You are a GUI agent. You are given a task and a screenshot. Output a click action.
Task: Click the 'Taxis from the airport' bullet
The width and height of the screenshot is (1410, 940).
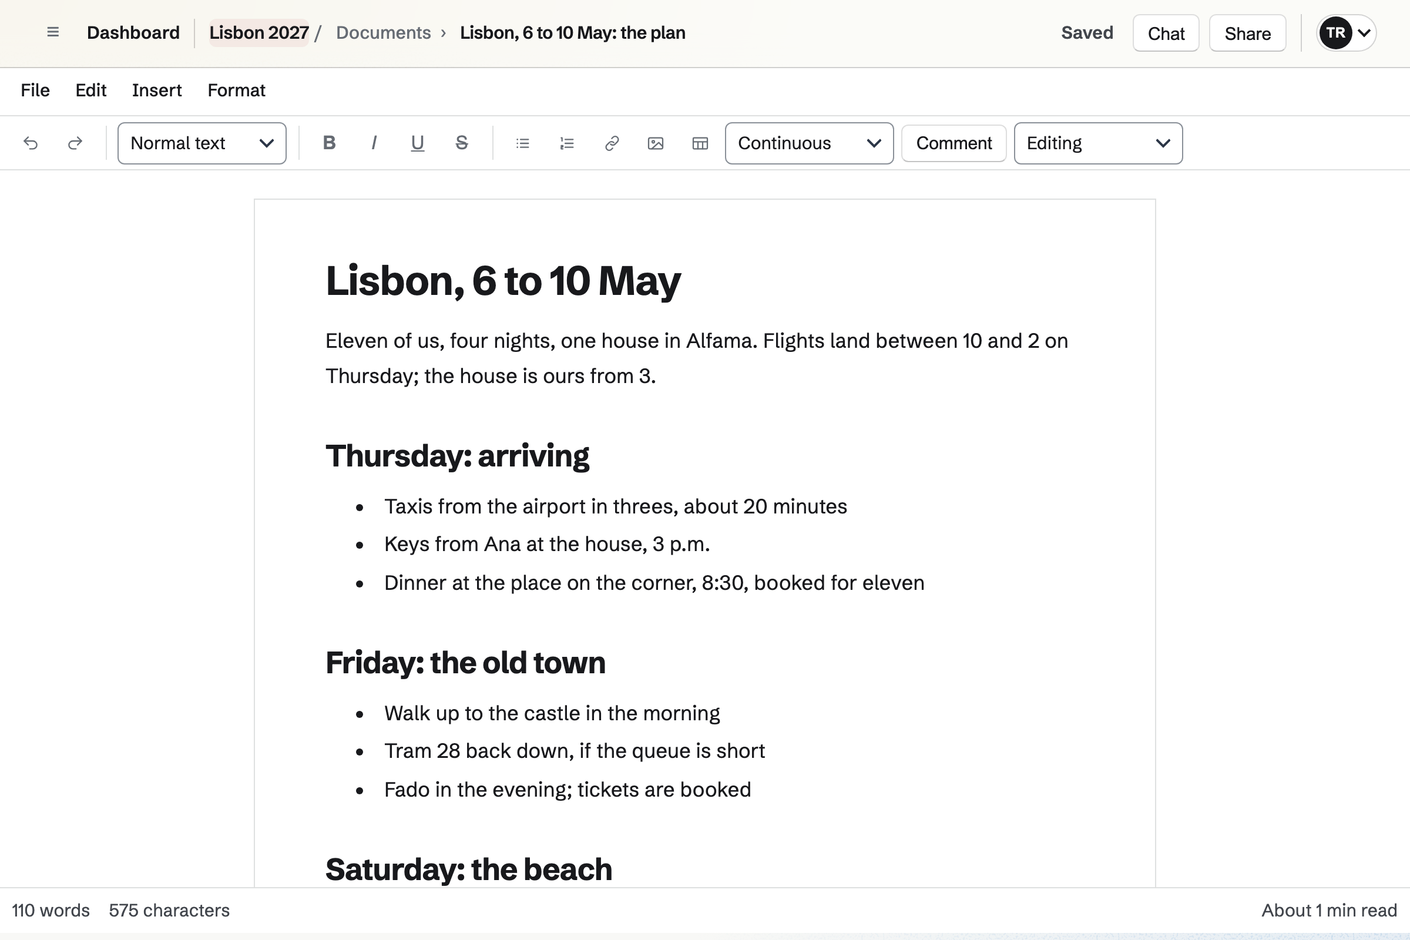616,506
